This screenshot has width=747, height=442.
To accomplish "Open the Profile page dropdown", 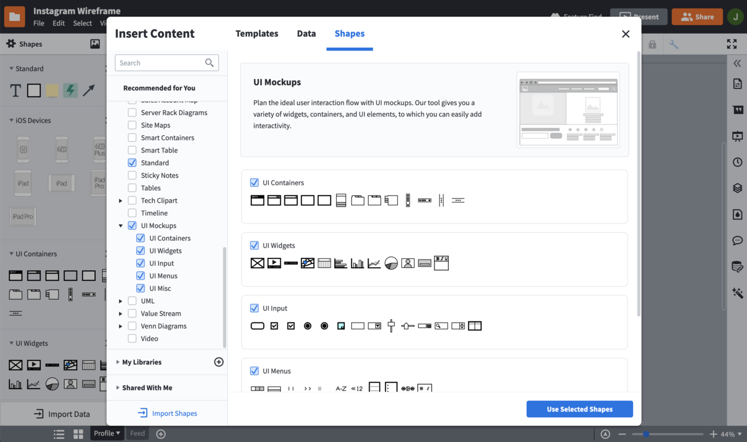I will tap(107, 433).
